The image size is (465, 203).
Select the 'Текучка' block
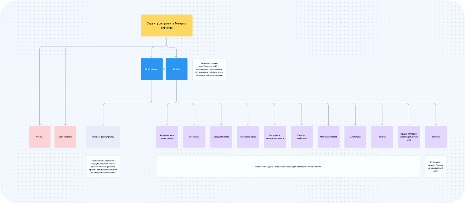point(436,137)
